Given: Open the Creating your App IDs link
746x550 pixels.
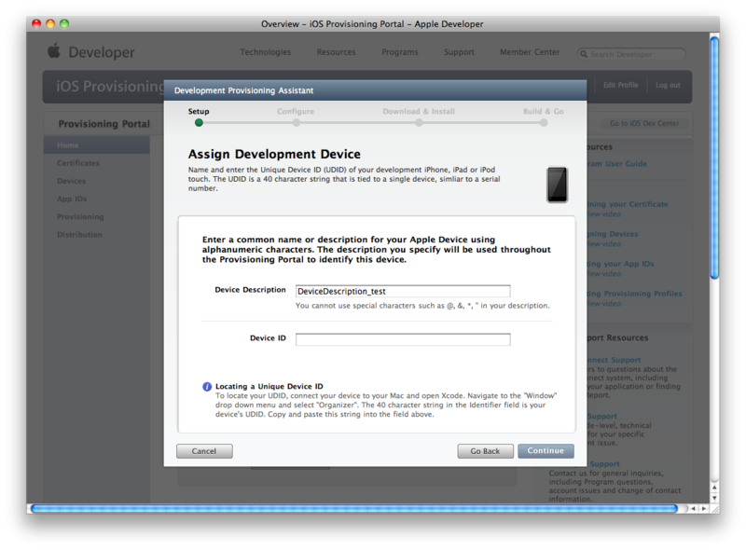Looking at the screenshot, I should click(620, 264).
